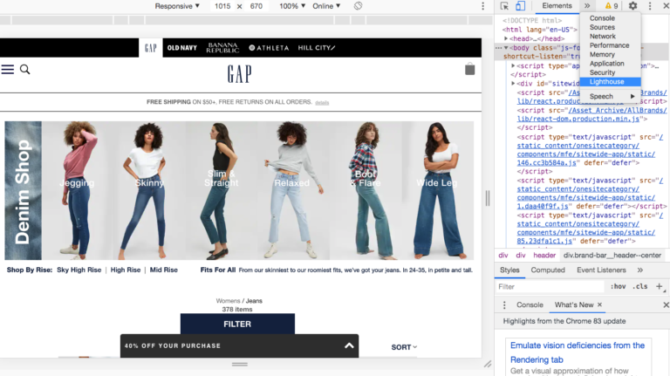Toggle the .cls class editor button
Viewport: 670px width, 376px height.
(x=640, y=287)
